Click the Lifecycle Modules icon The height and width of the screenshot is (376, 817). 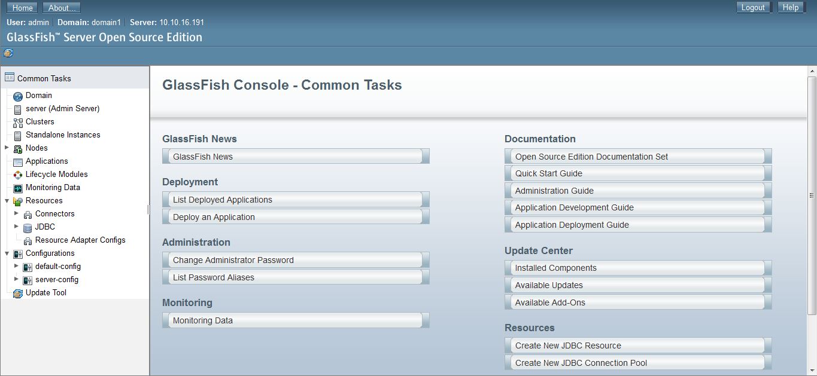18,175
